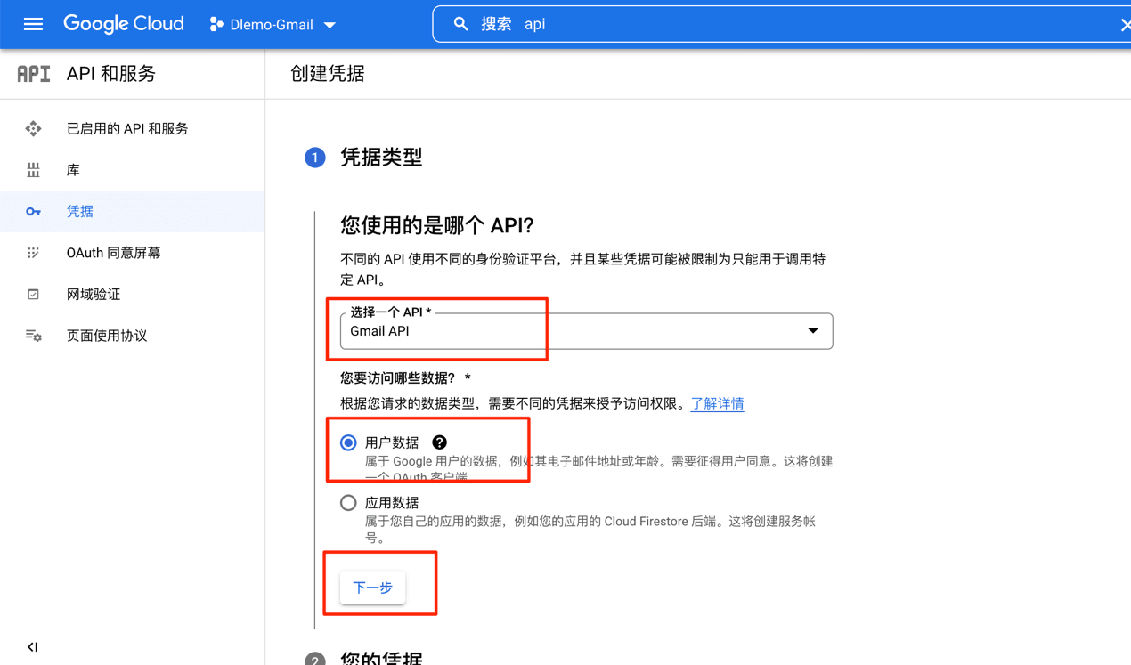Click the help icon beside 用户数据

(439, 442)
